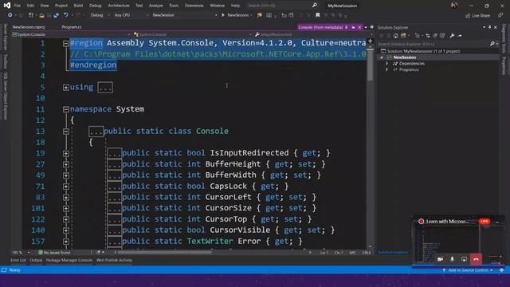Image resolution: width=510 pixels, height=287 pixels.
Task: Expand the CursorVisible property outline
Action: 65,230
